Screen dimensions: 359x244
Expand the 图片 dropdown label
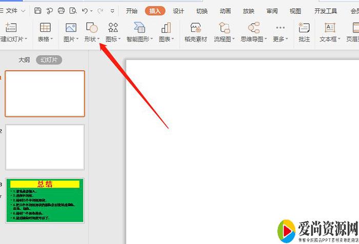pos(71,39)
